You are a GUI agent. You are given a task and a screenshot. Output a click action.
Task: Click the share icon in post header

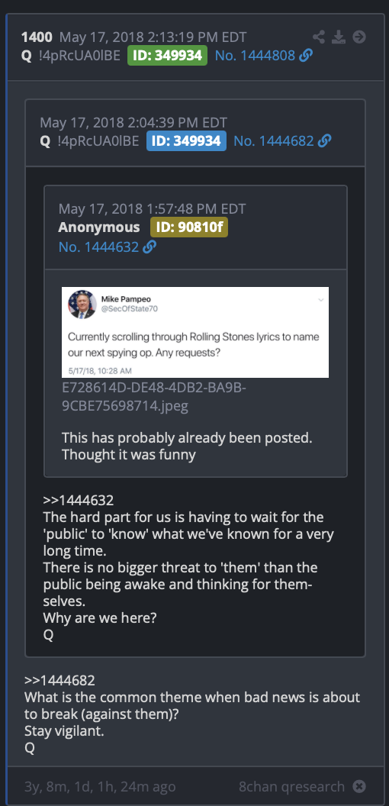(x=319, y=37)
